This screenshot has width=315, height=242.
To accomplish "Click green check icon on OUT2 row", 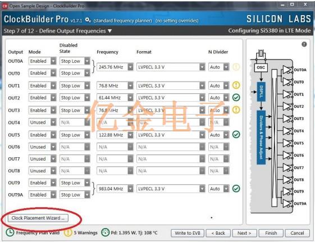I will 236,97.
